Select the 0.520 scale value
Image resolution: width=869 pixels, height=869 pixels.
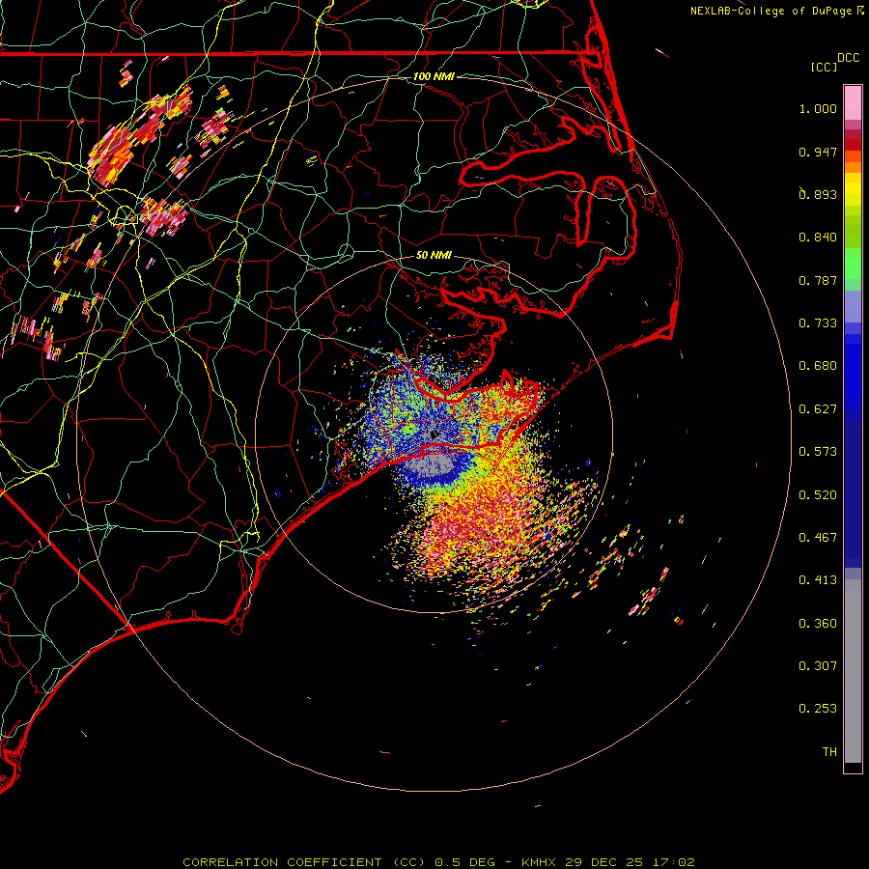[818, 495]
